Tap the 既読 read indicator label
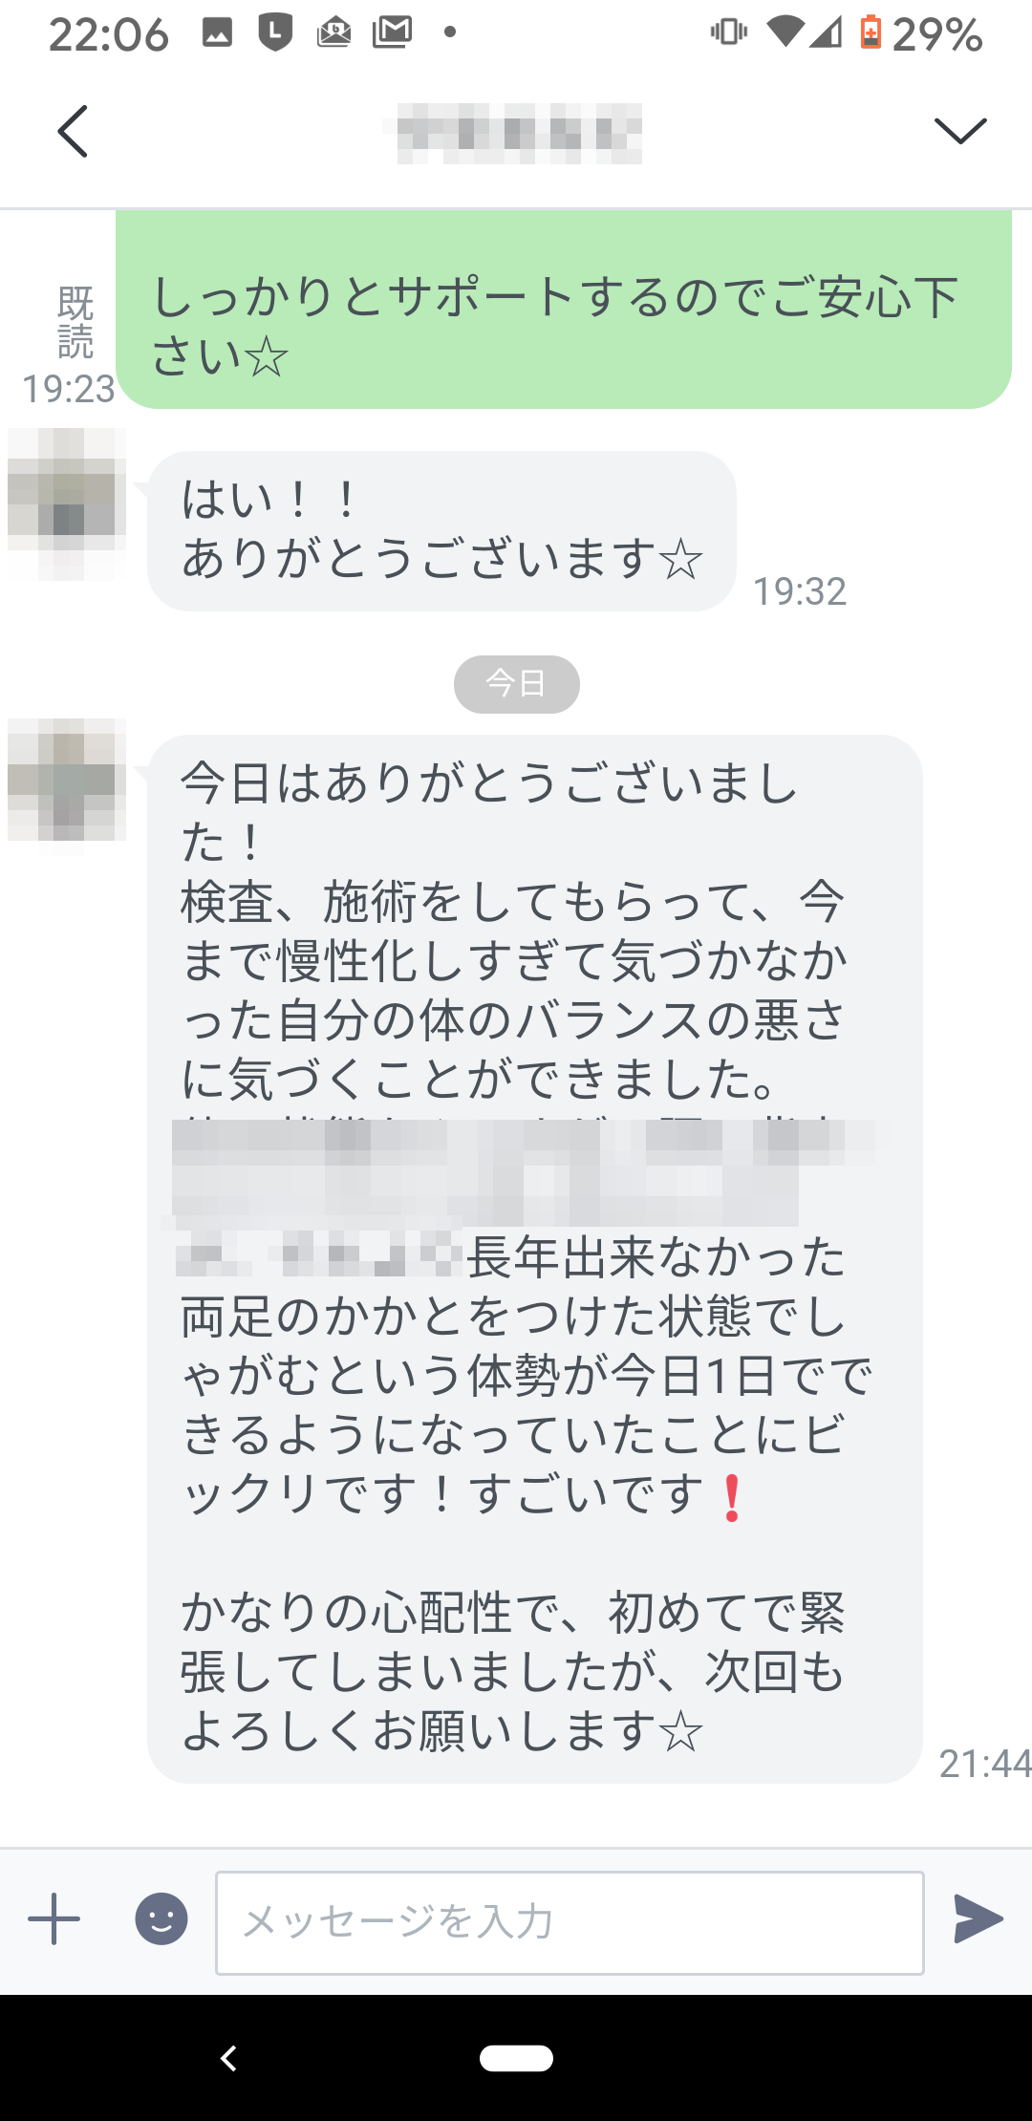 [x=75, y=323]
